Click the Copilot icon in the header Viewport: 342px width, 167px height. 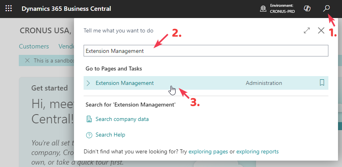pos(308,8)
